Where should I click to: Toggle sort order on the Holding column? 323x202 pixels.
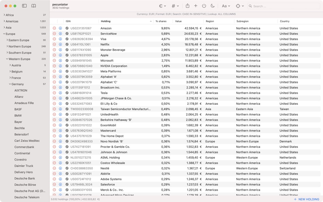tap(105, 21)
